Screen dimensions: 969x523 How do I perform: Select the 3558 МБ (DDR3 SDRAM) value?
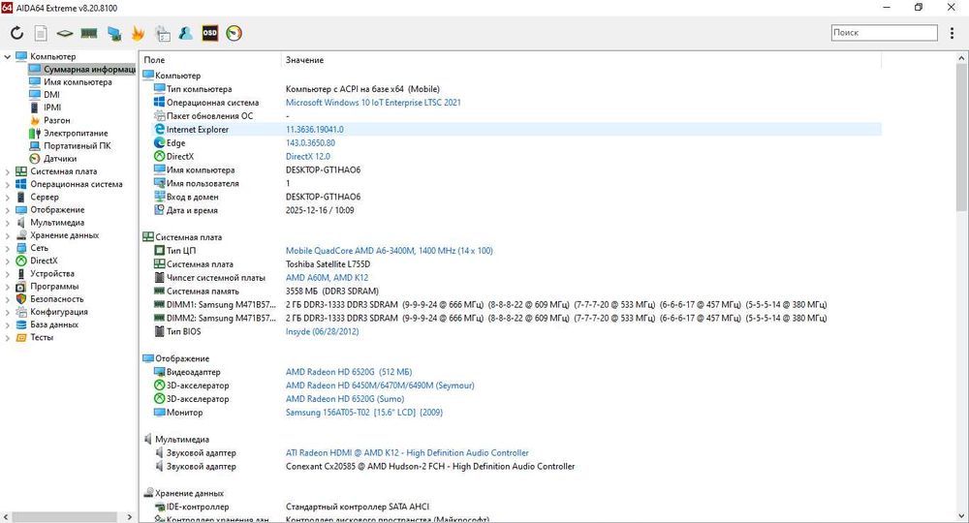tap(331, 291)
